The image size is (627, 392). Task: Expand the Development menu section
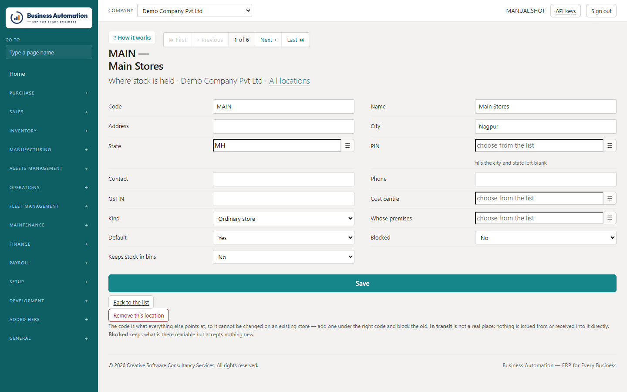point(49,301)
